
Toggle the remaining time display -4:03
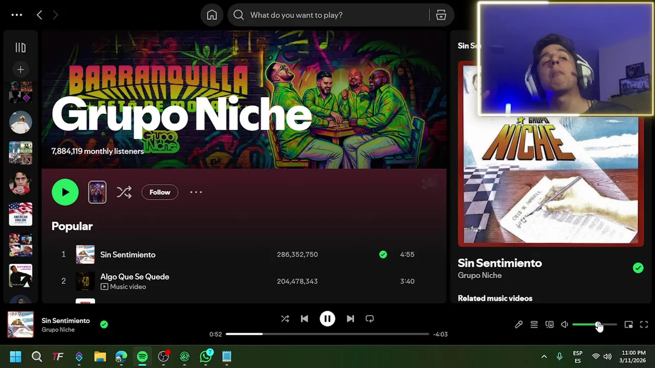[x=440, y=334]
